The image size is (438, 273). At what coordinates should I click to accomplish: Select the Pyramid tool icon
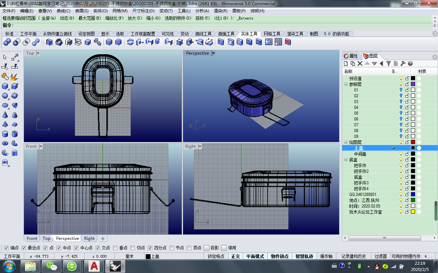click(5, 124)
